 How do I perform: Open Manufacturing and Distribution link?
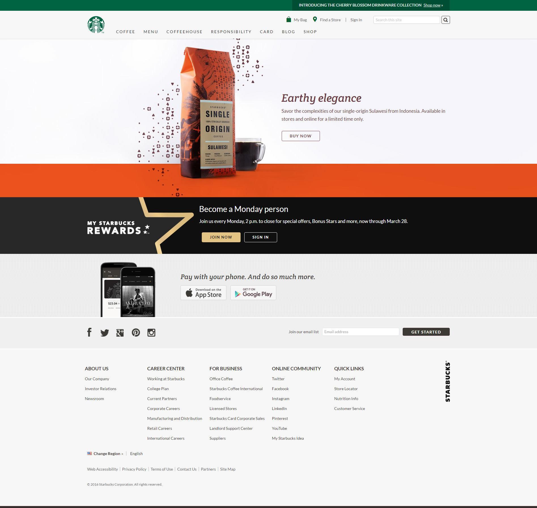(x=175, y=418)
